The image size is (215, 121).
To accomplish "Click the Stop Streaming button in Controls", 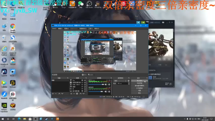I will [139, 81].
